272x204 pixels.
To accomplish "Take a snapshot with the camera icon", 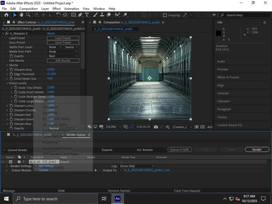I will point(156,127).
